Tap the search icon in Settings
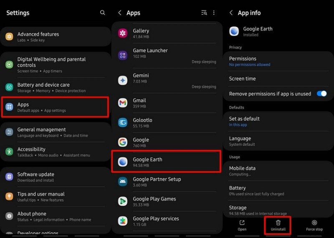Image resolution: width=334 pixels, height=238 pixels. (x=102, y=13)
